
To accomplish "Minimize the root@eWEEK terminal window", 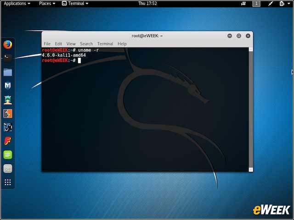I will (230, 36).
